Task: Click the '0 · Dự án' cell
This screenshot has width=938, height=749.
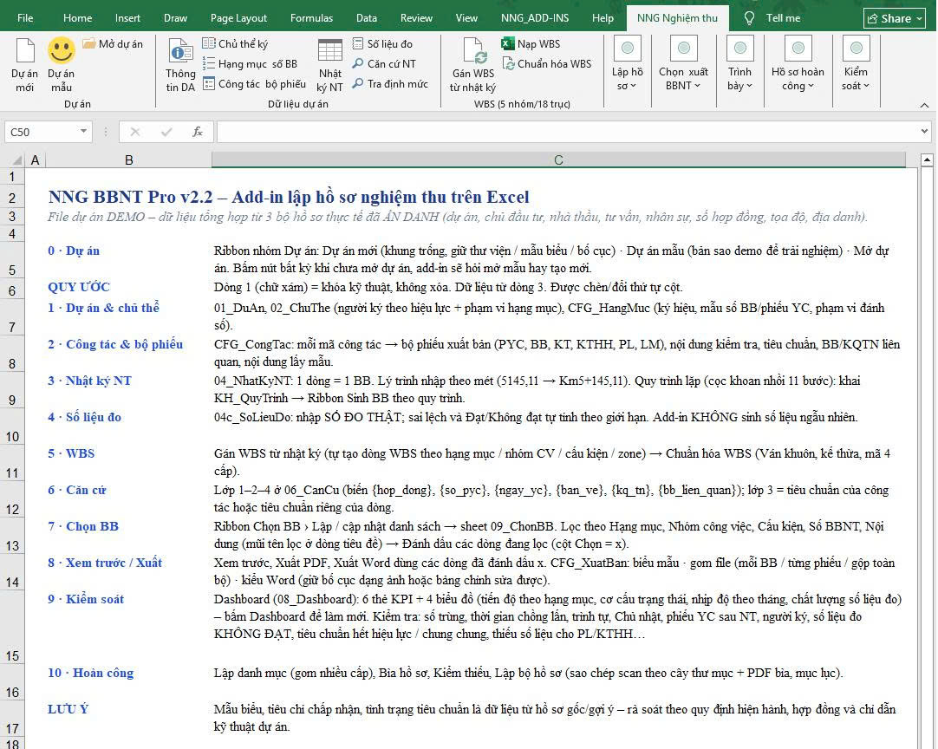Action: pos(128,259)
